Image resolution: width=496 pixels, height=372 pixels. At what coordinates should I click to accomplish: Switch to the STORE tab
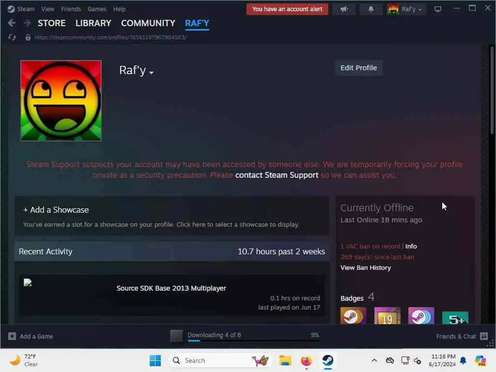click(x=51, y=23)
